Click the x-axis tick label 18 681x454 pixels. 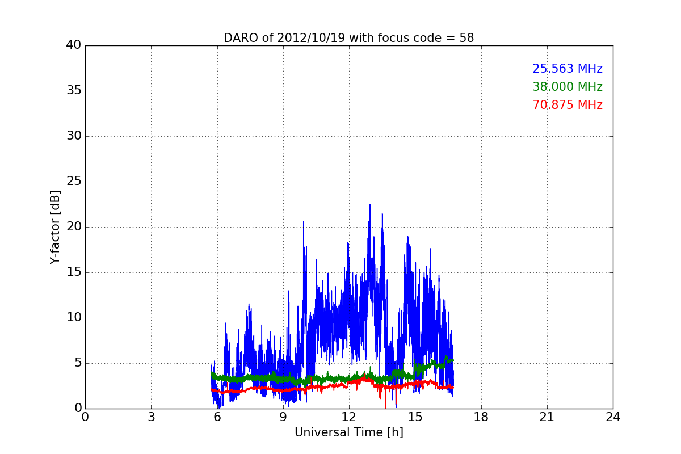[481, 417]
